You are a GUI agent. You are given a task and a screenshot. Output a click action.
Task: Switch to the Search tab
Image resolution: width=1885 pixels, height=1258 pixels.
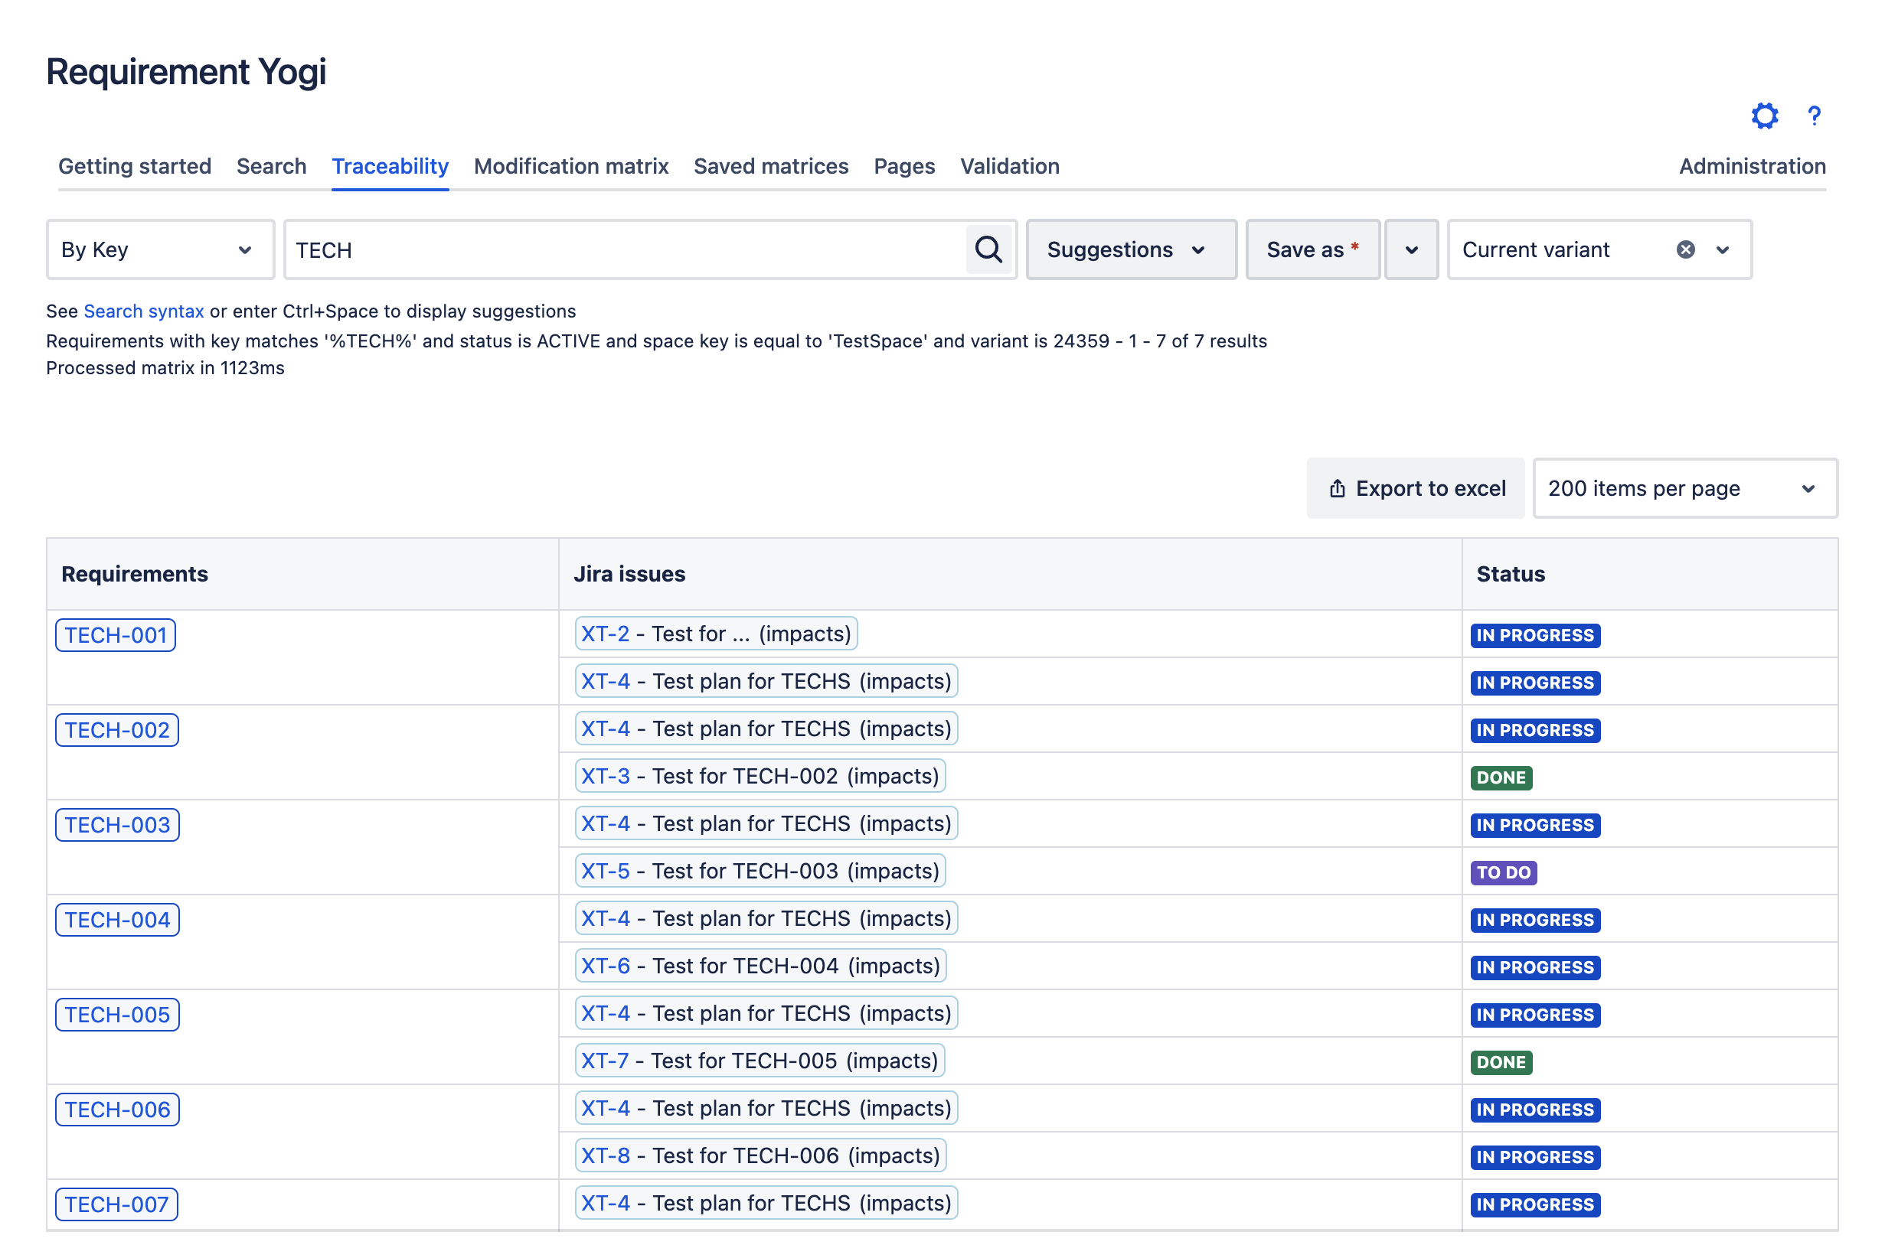coord(270,166)
